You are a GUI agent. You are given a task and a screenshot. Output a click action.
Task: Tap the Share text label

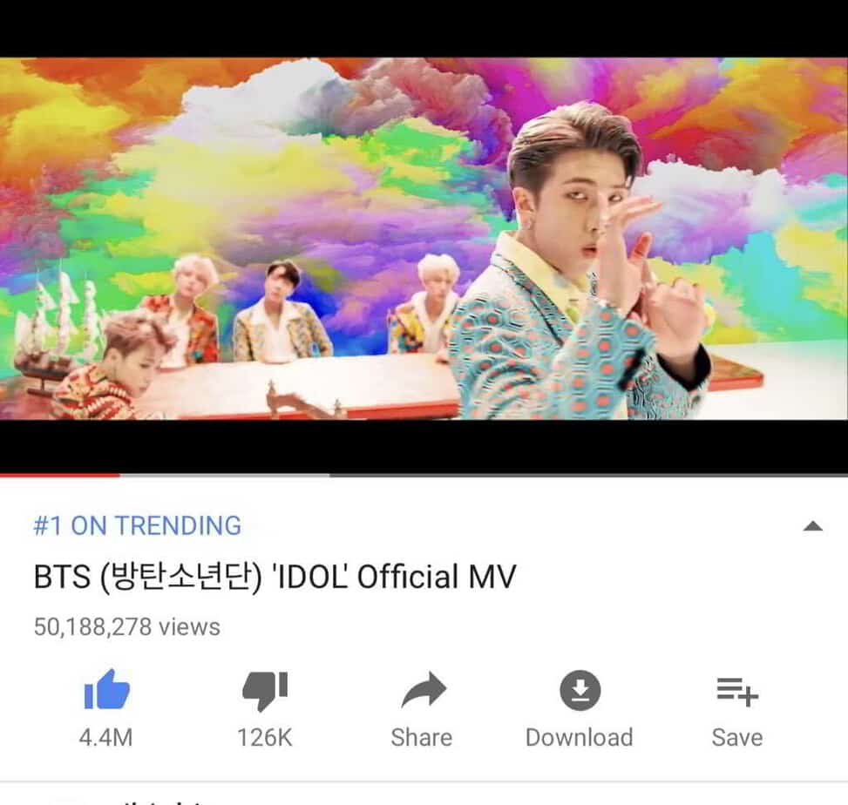pyautogui.click(x=421, y=737)
